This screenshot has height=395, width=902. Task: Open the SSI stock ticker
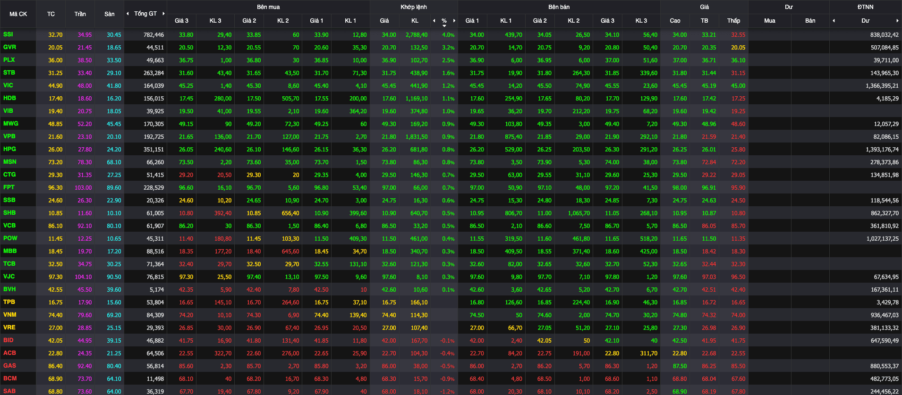click(8, 34)
